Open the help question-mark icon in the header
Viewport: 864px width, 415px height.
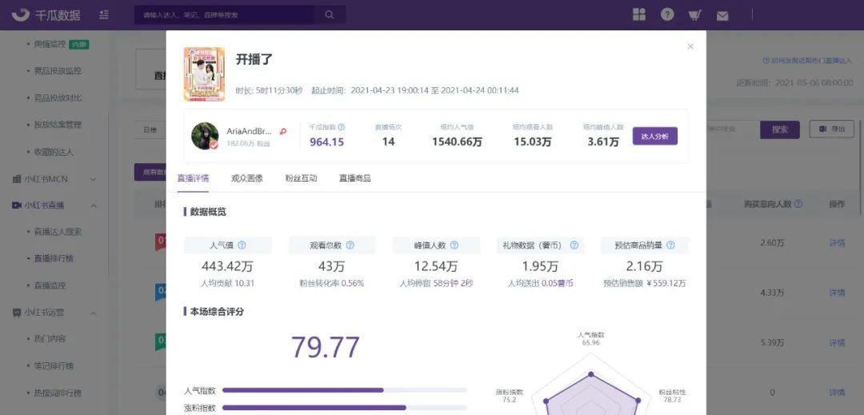pos(667,15)
